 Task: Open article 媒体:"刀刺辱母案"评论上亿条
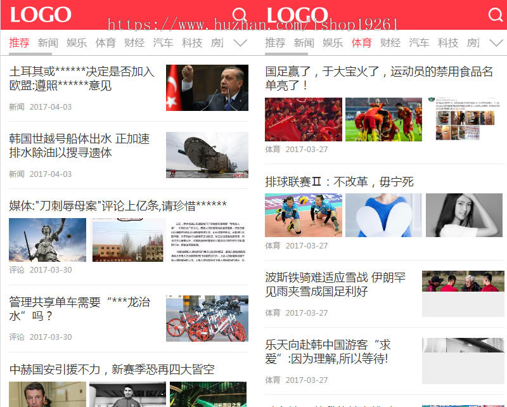[118, 205]
